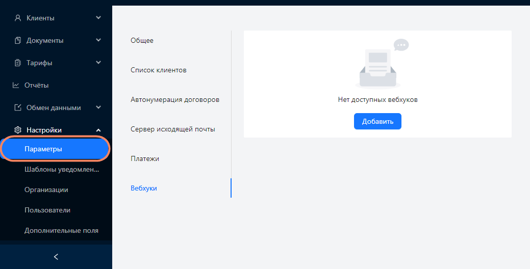Switch to the Общее settings tab
This screenshot has width=530, height=269.
tap(142, 40)
